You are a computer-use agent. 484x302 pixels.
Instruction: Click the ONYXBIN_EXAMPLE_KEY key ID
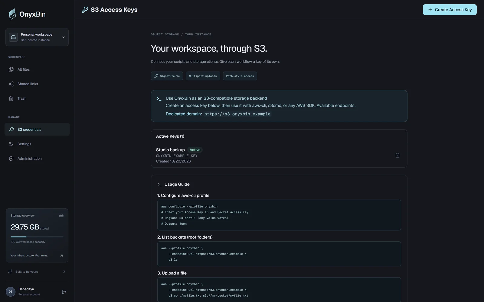tap(177, 156)
